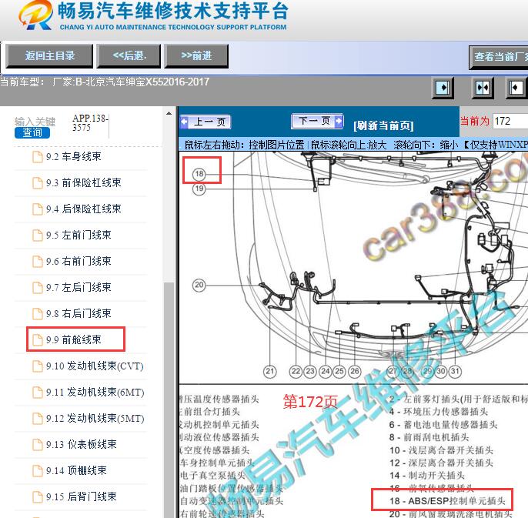This screenshot has width=528, height=518.
Task: Click the 查看当前厂家 button
Action: [499, 57]
